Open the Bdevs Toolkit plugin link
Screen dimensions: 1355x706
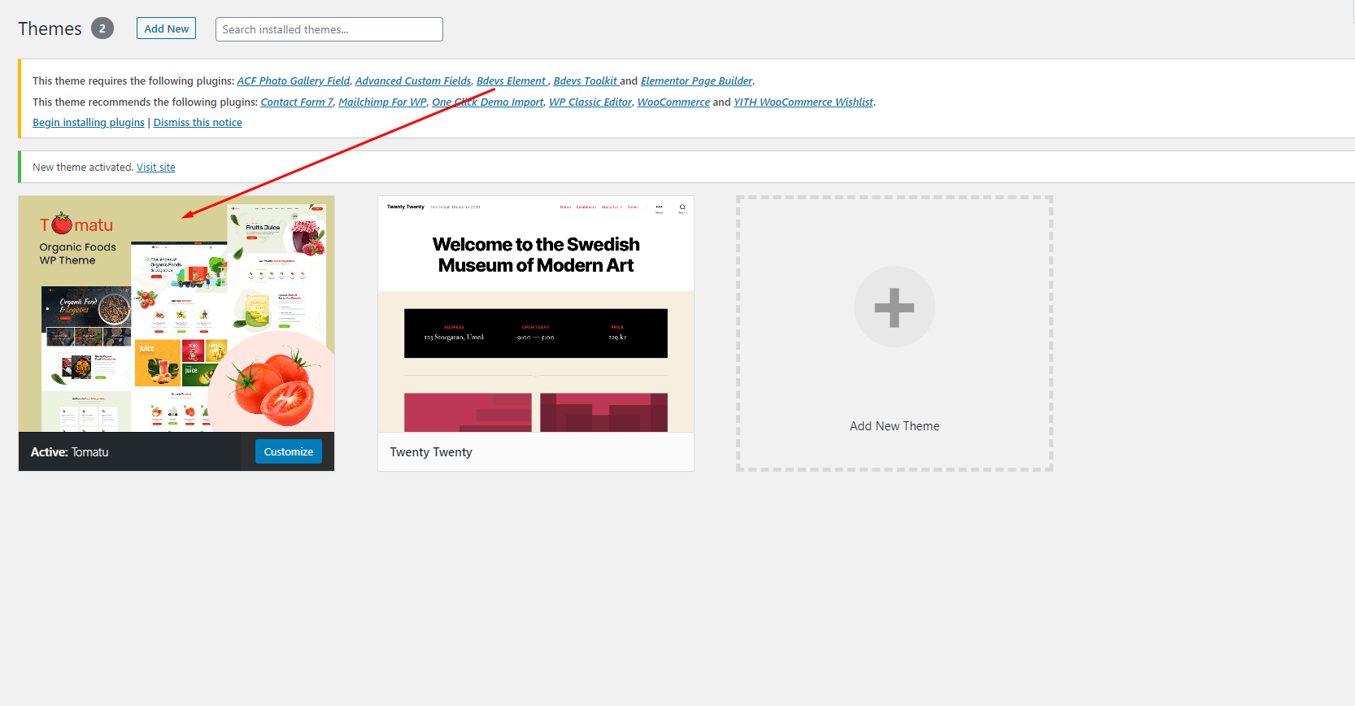[586, 81]
